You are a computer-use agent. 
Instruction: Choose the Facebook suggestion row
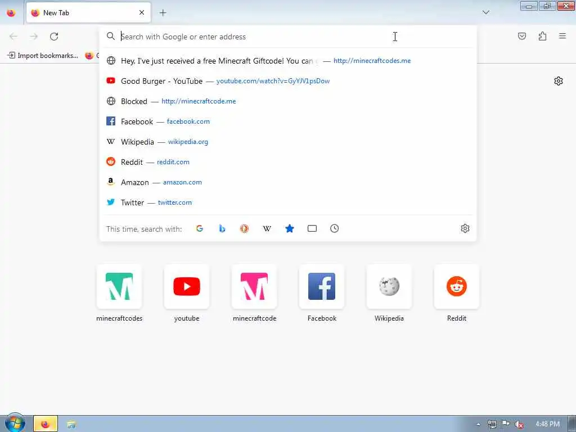(287, 121)
